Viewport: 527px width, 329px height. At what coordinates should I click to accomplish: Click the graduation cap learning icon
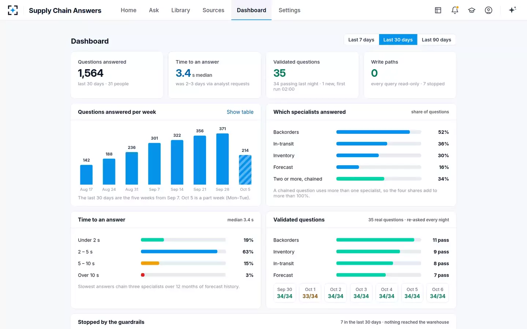click(x=472, y=10)
